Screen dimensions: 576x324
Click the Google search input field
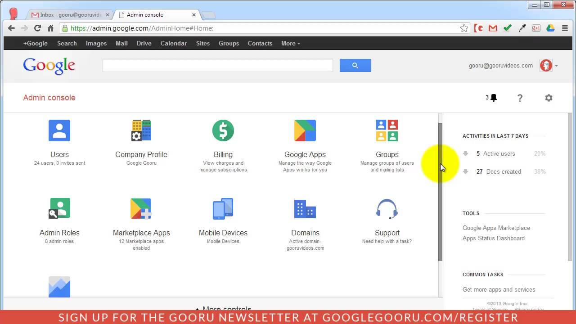click(x=218, y=65)
